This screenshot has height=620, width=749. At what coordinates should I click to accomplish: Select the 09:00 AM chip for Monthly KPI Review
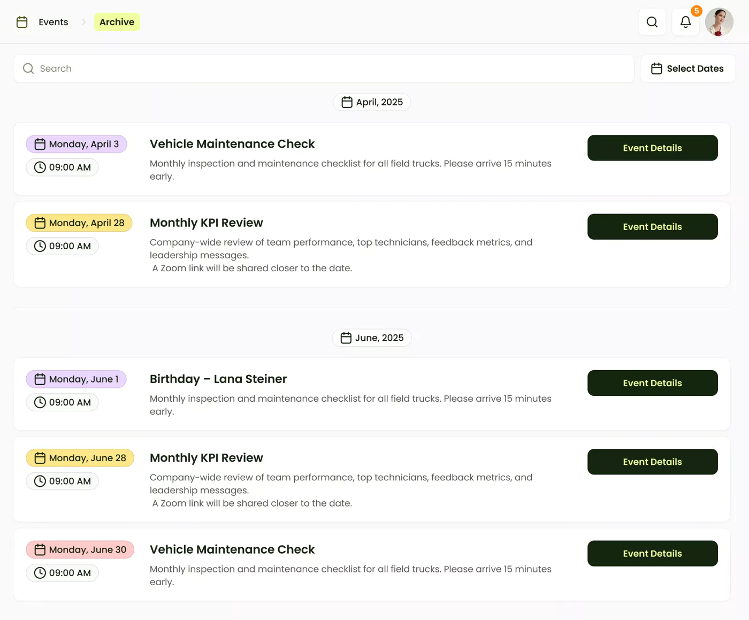[62, 246]
